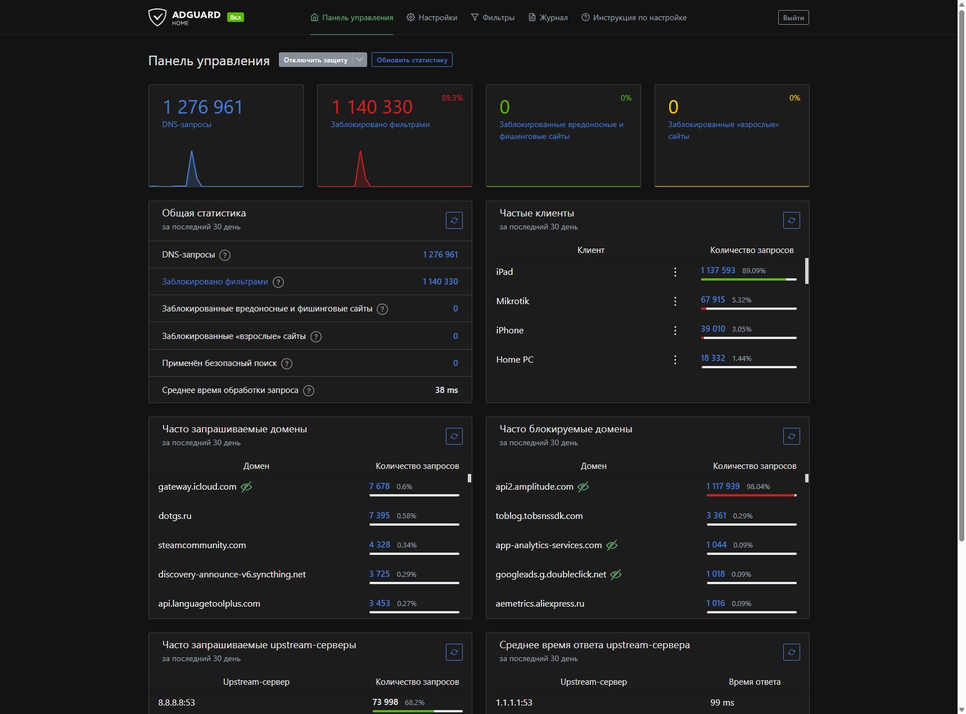
Task: Open help icon for Среднее время обработки запроса
Action: [309, 391]
